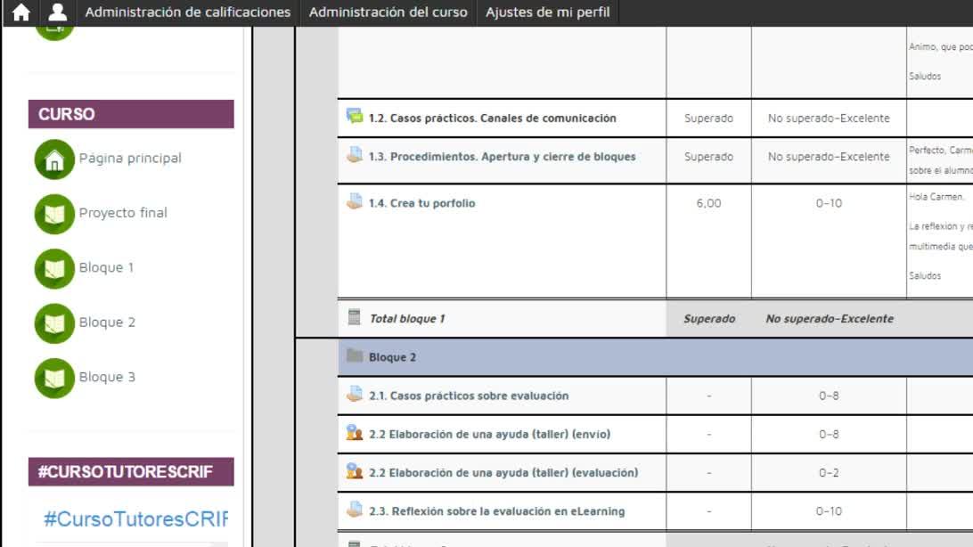This screenshot has width=973, height=547.
Task: Open 2.3. Reflexión sobre la evaluación en eLearning
Action: coord(496,511)
